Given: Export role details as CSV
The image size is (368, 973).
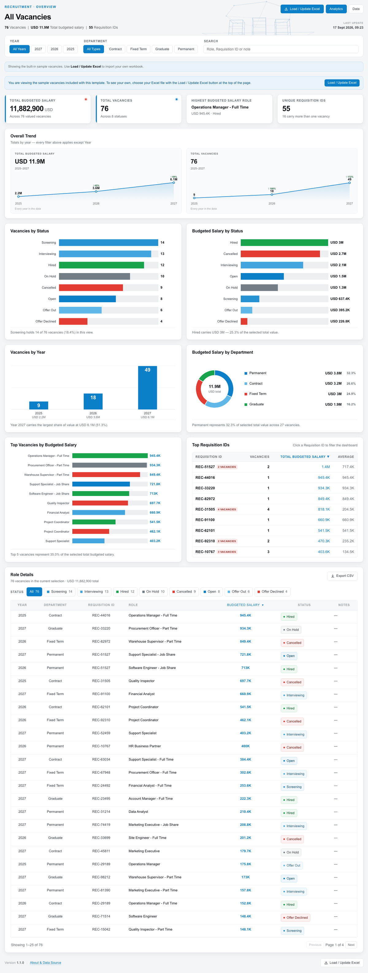Looking at the screenshot, I should [342, 576].
